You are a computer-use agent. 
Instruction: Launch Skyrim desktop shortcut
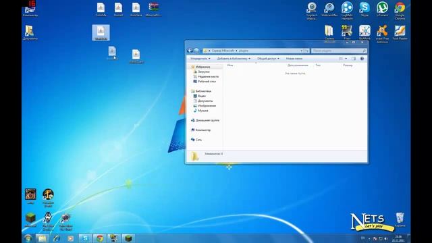48,221
